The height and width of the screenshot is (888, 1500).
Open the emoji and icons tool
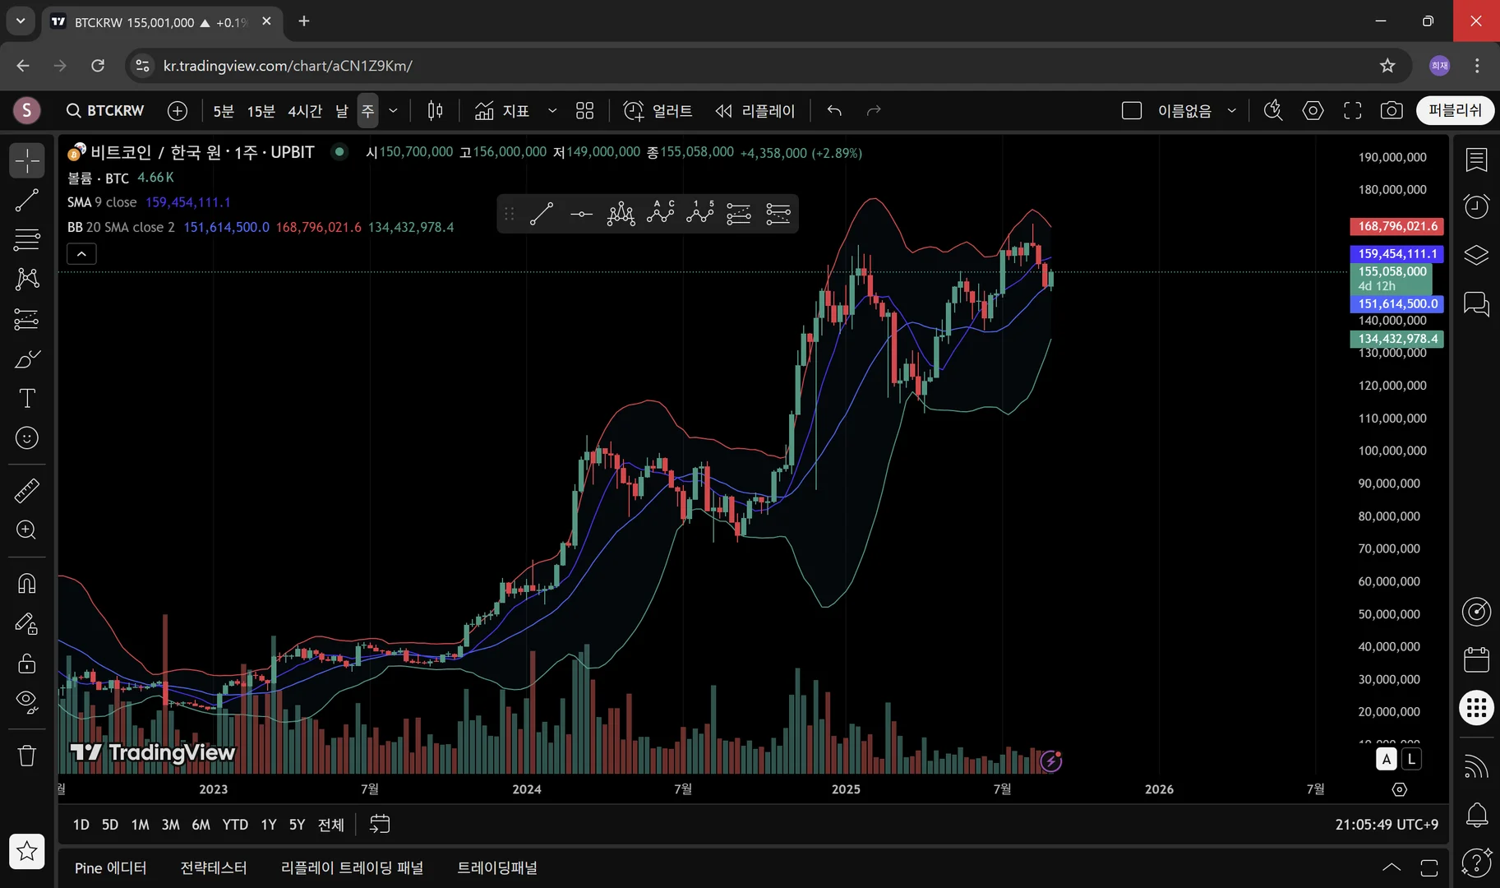(x=27, y=438)
